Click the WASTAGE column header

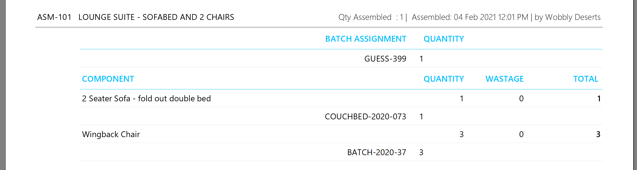504,79
